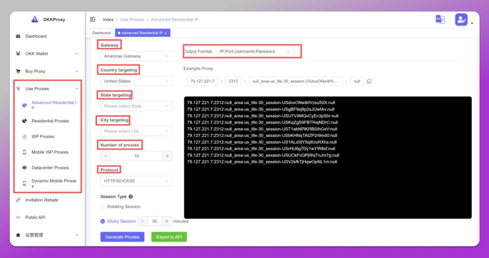Open the dropdown caret beside the avatar
This screenshot has width=489, height=258.
click(472, 23)
